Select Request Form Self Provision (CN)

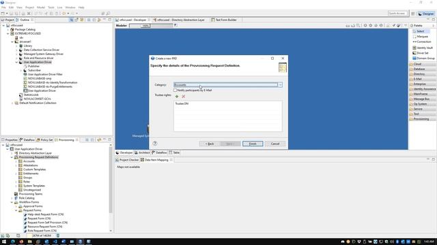(x=47, y=223)
